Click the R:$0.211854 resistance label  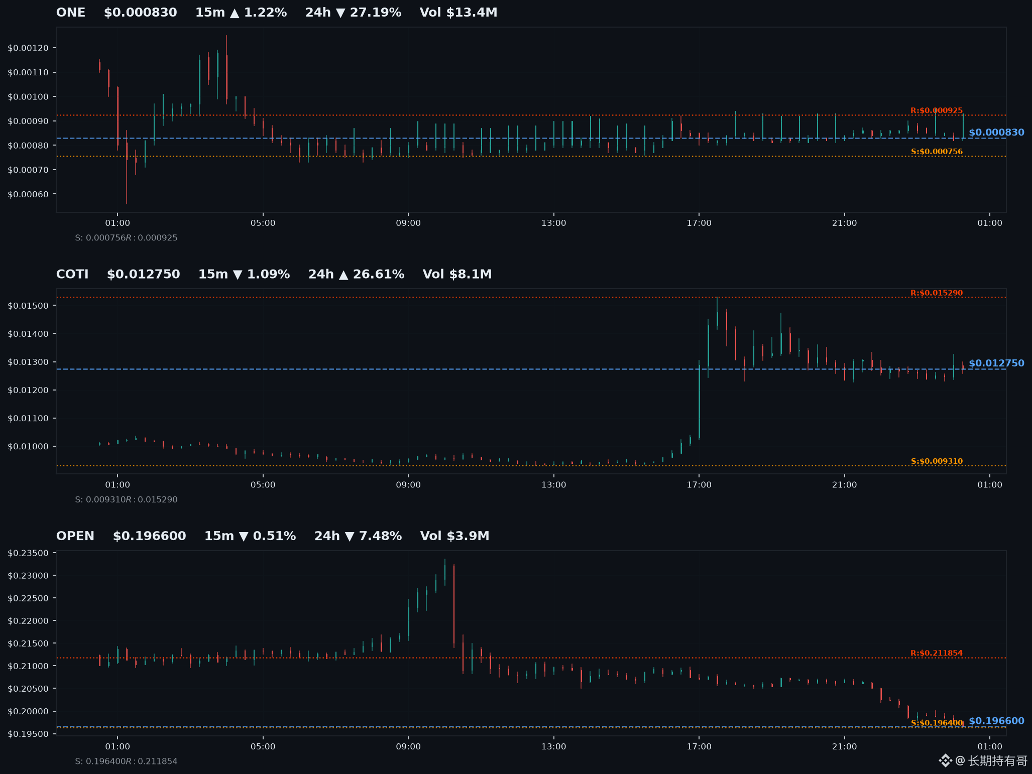[x=937, y=654]
